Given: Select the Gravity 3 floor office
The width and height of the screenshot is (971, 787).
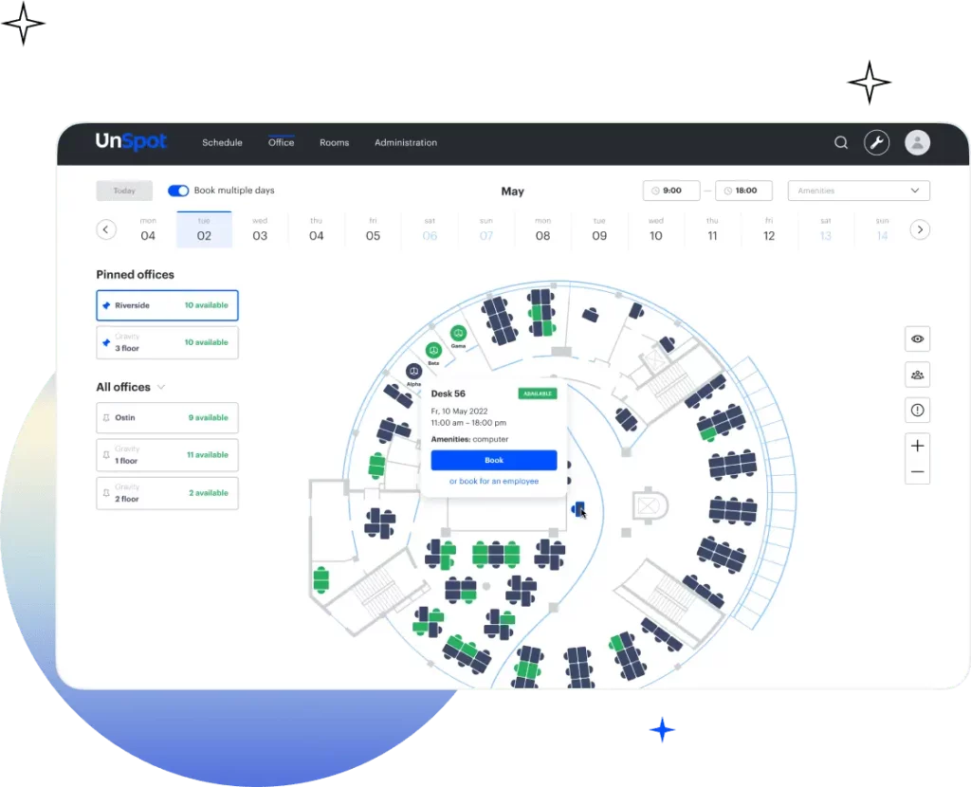Looking at the screenshot, I should [x=167, y=342].
